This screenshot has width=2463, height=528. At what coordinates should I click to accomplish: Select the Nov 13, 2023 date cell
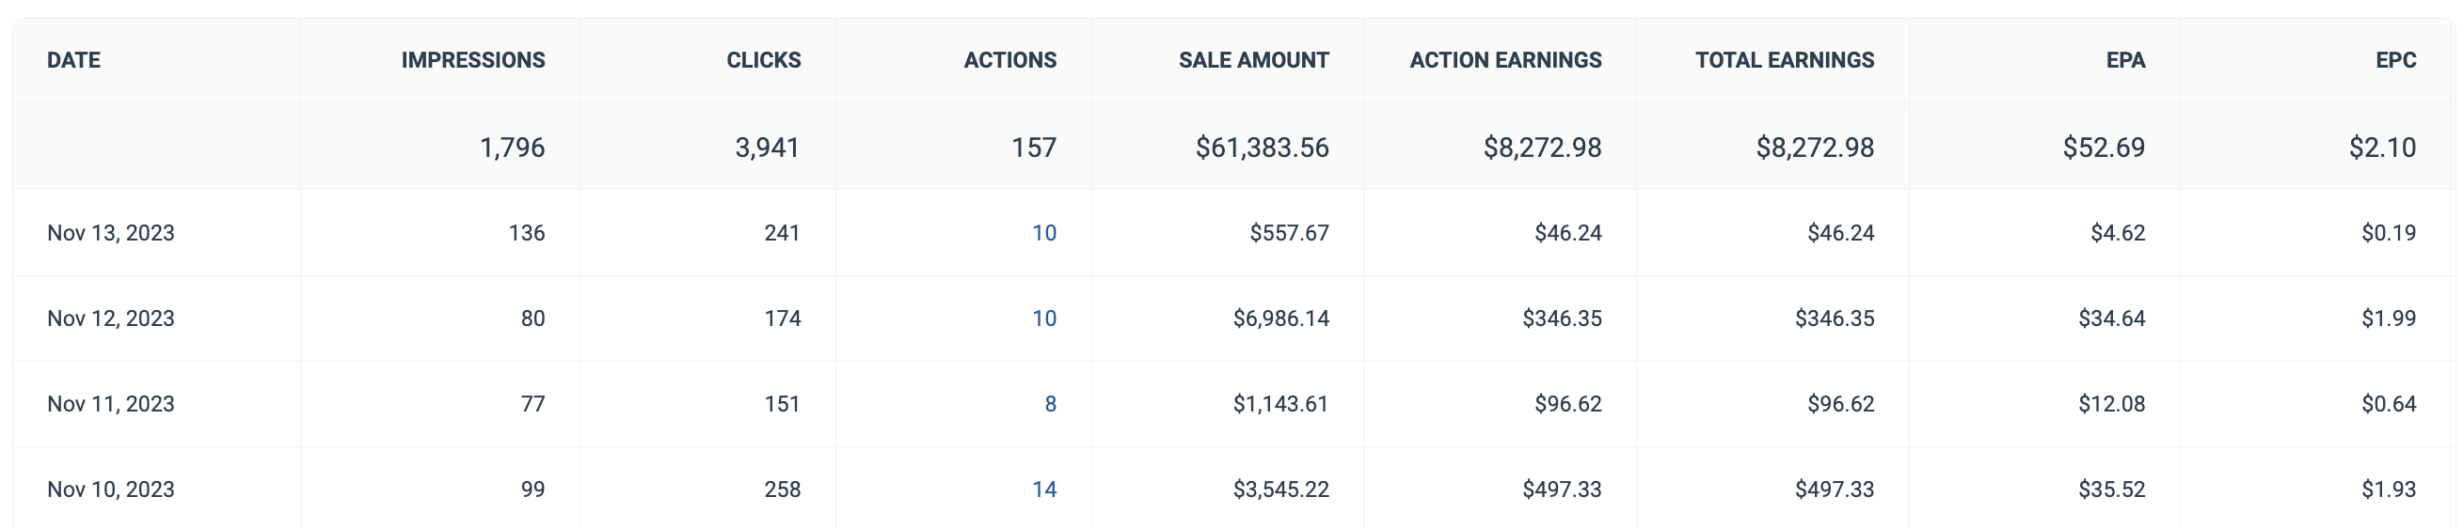pos(111,233)
